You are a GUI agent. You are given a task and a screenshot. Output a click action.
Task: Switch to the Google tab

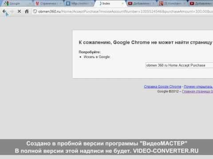click(x=16, y=4)
